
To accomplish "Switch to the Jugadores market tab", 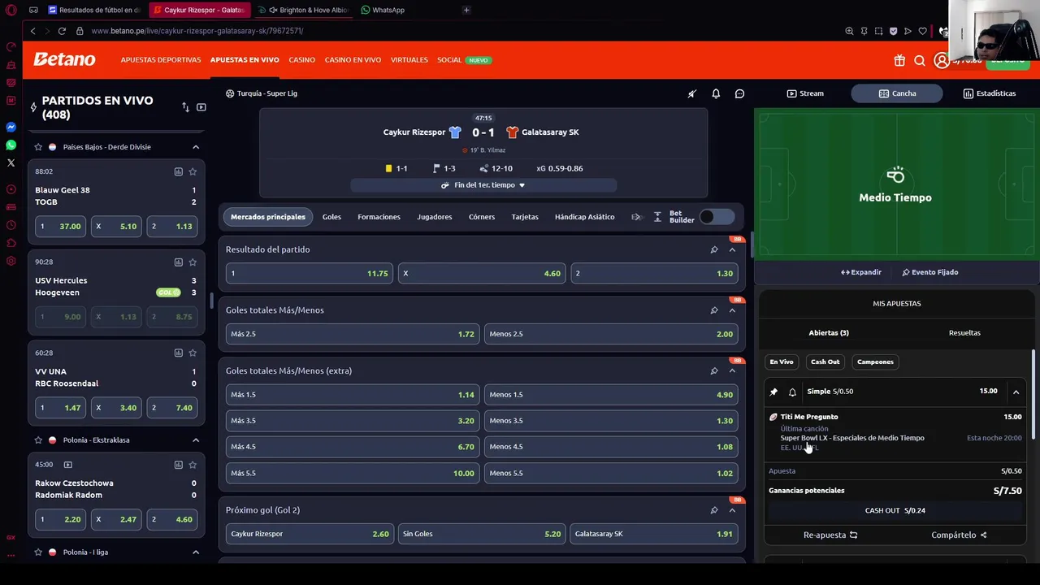I will [x=435, y=217].
